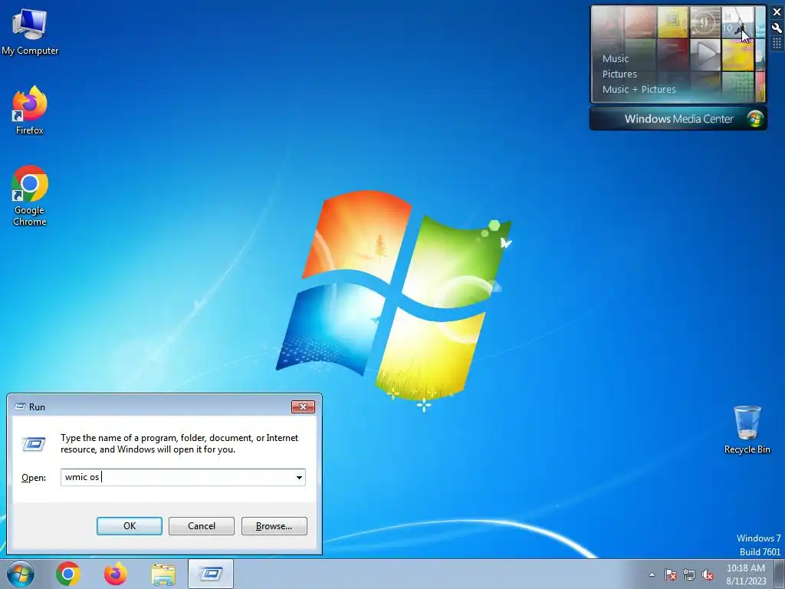
Task: Click the Run dialog title icon
Action: click(20, 406)
